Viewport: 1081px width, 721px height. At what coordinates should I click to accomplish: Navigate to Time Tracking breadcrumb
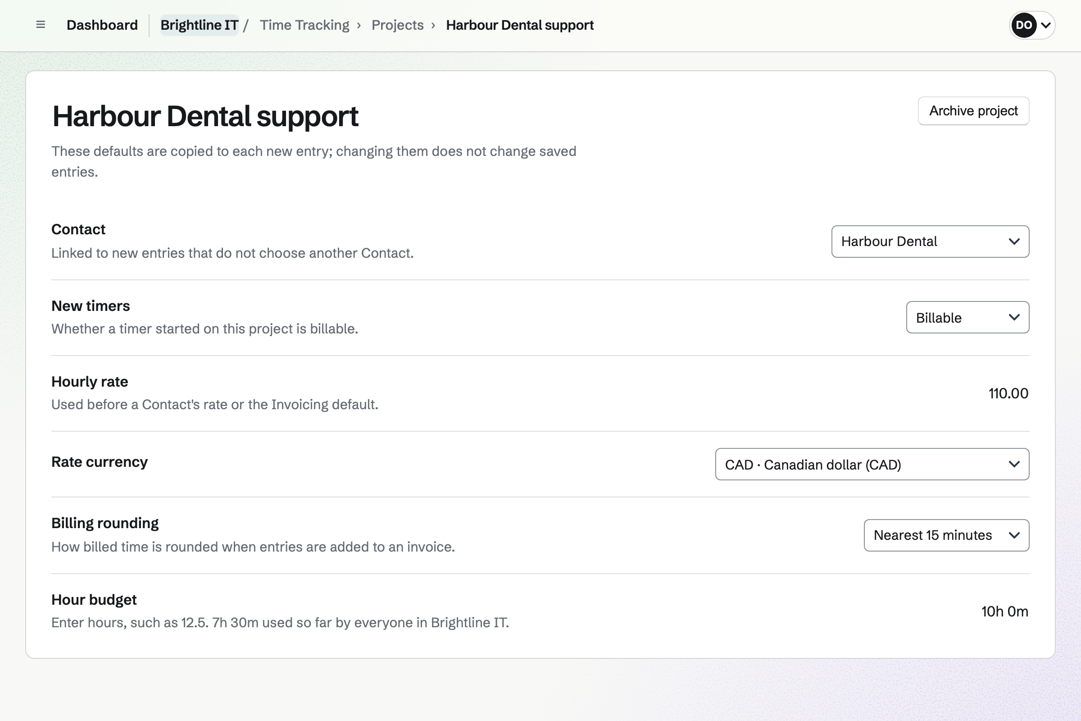[304, 25]
